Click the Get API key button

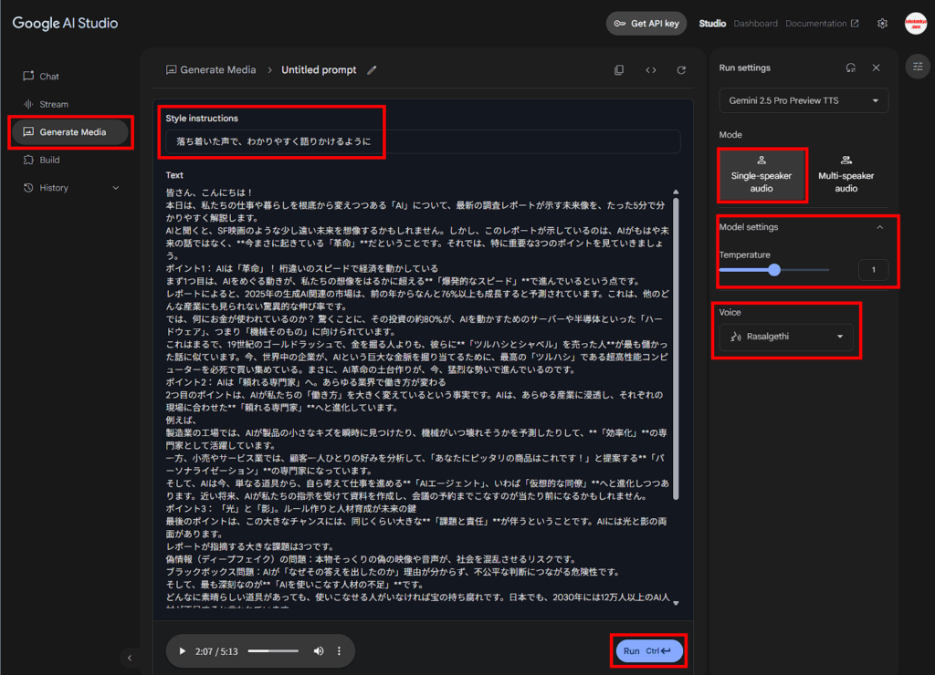coord(646,24)
